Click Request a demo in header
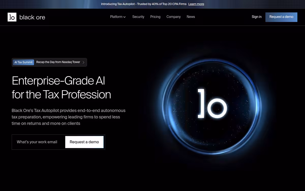Image resolution: width=305 pixels, height=191 pixels. point(281,17)
